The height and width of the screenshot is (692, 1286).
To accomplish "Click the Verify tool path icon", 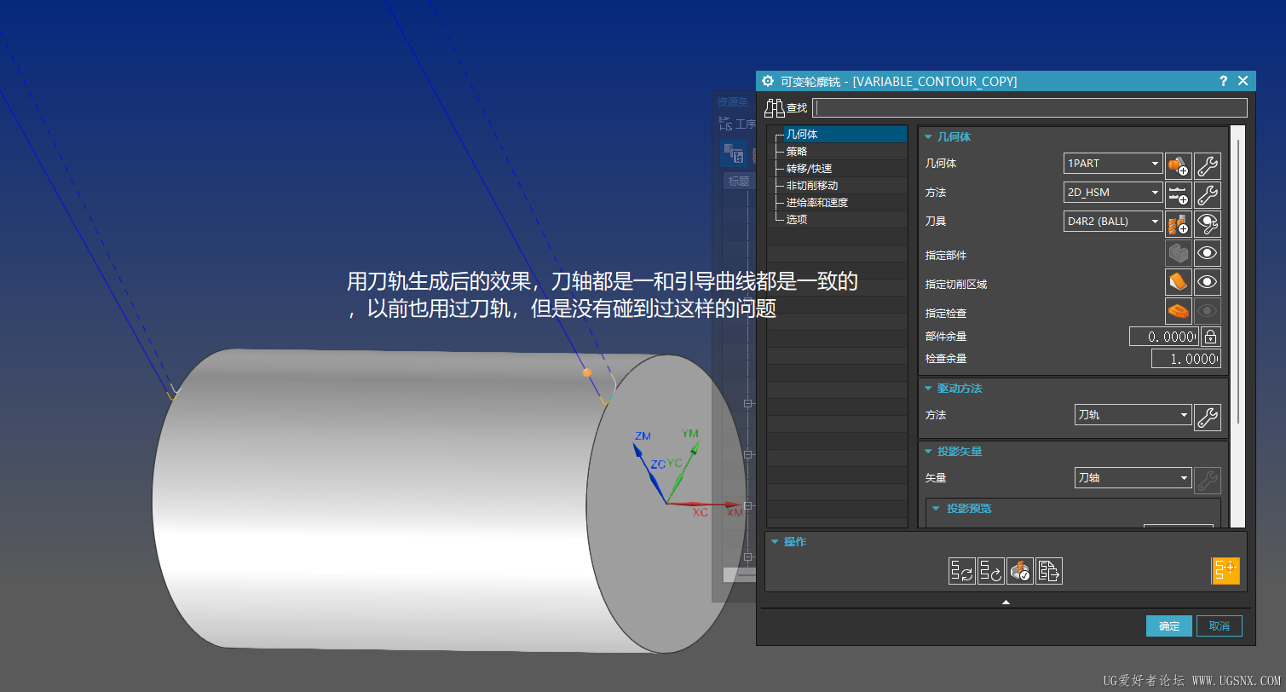I will [x=1020, y=571].
